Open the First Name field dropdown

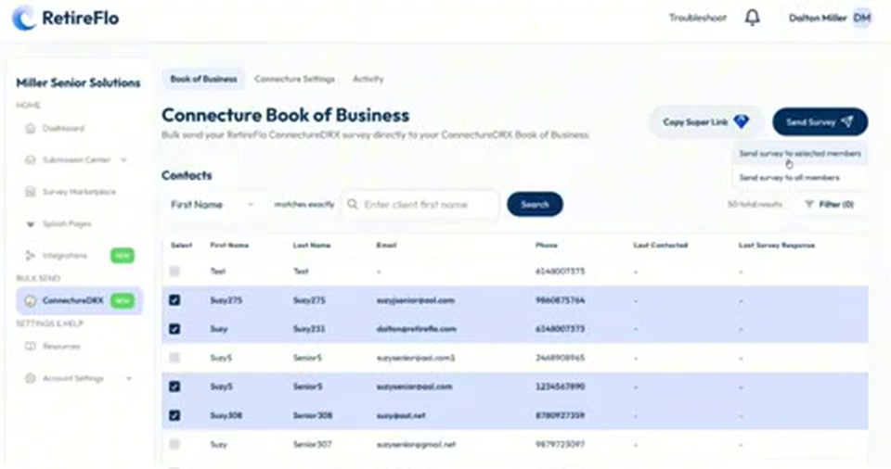click(212, 205)
